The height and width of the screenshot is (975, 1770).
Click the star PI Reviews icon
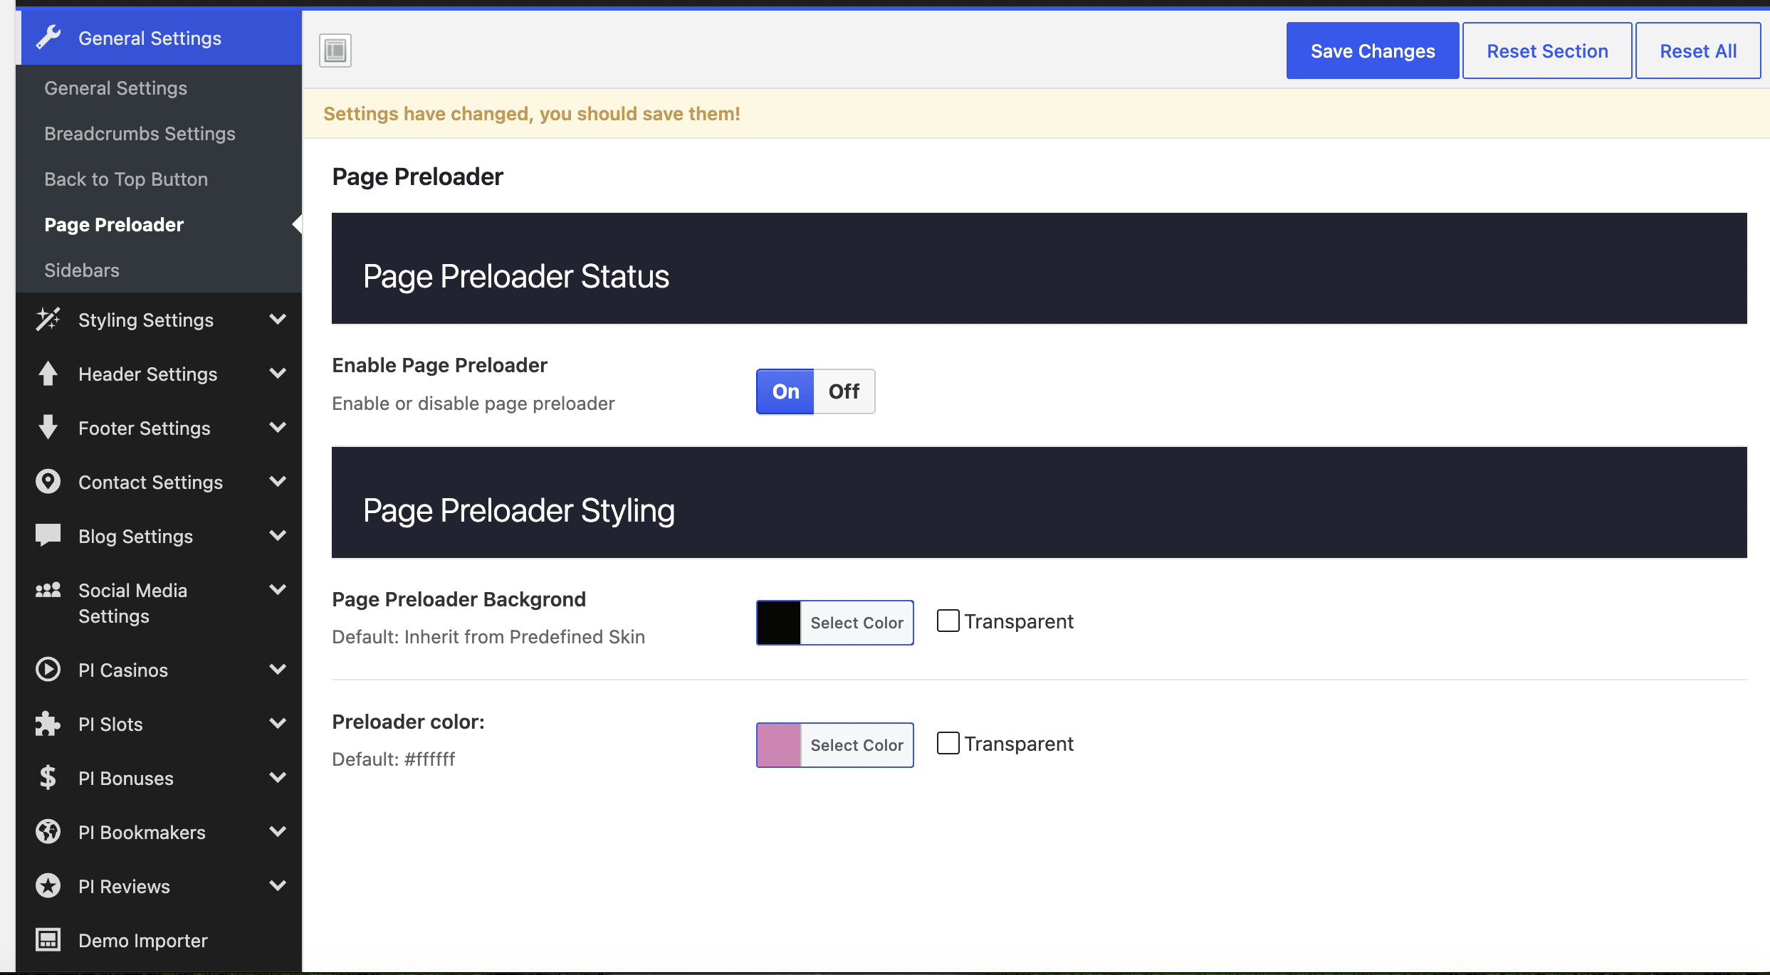48,886
